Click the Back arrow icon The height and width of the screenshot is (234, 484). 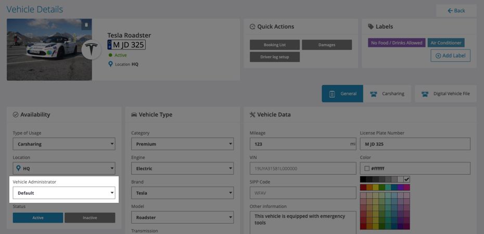click(x=450, y=10)
